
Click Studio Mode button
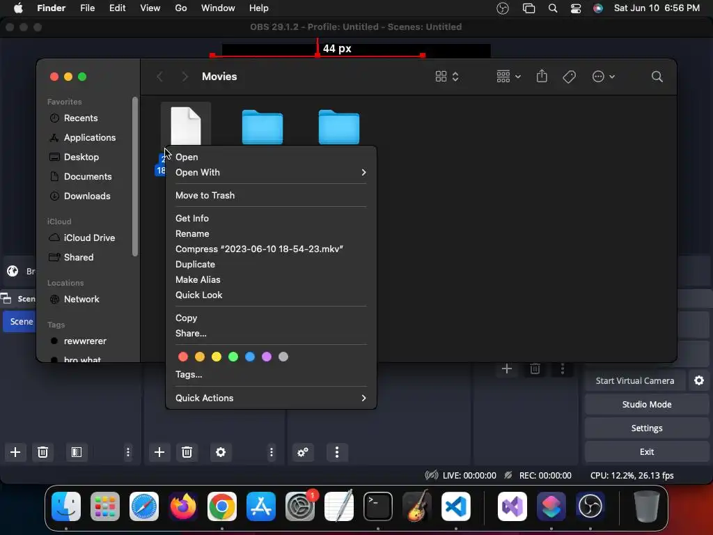tap(647, 405)
